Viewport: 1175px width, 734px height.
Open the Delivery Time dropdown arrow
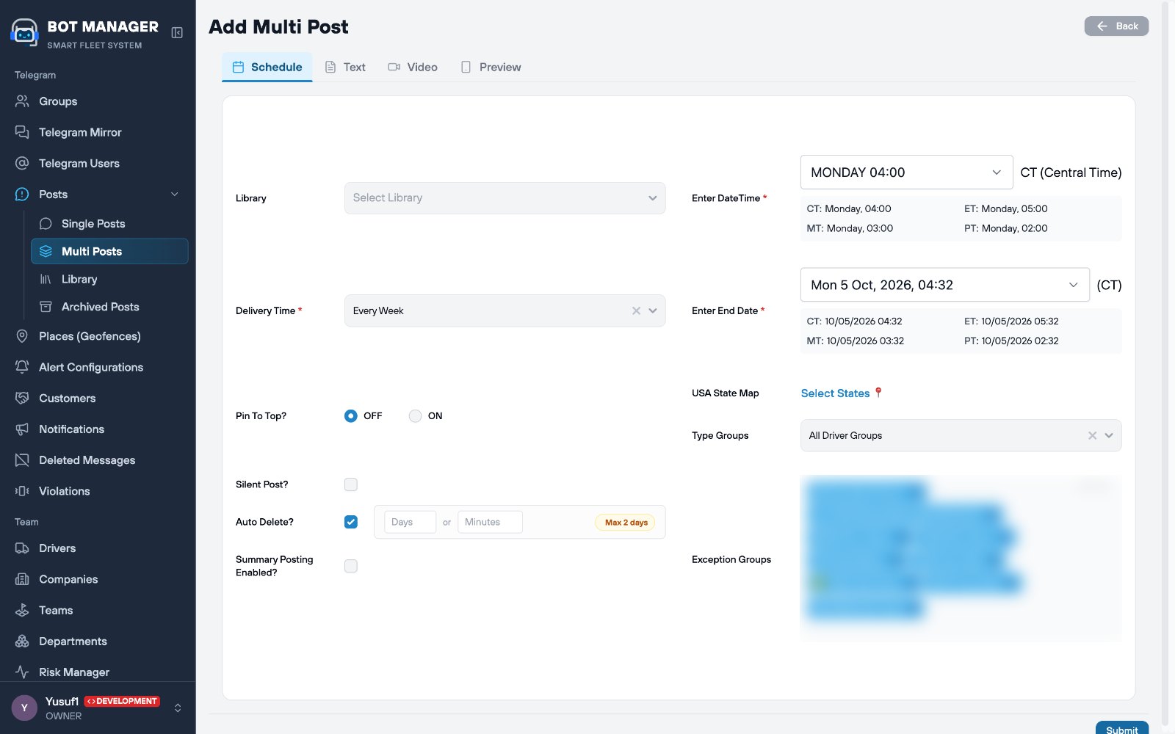click(653, 310)
